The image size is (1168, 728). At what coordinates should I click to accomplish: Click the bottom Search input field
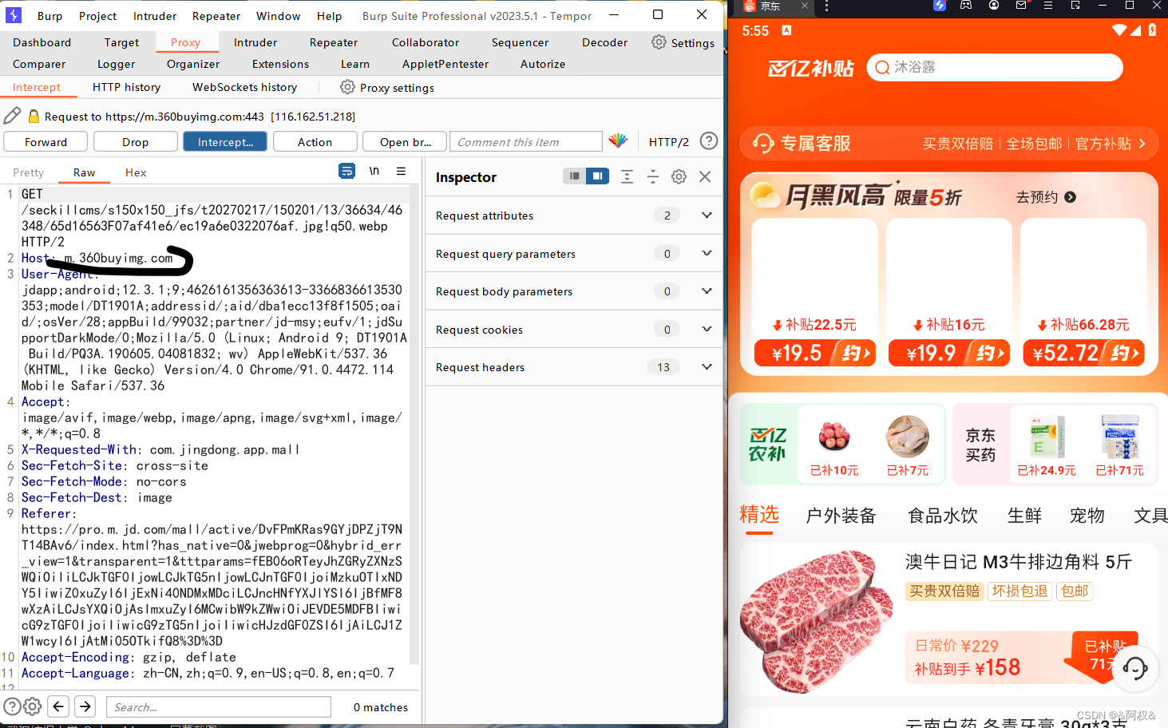(x=218, y=706)
